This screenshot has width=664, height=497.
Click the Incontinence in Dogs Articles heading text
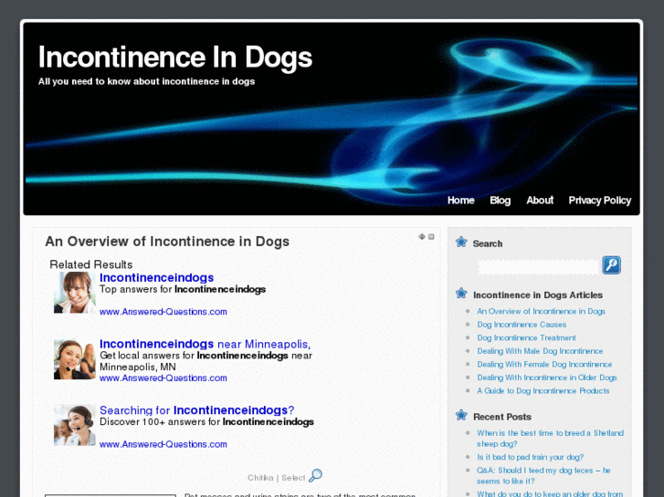(x=538, y=295)
